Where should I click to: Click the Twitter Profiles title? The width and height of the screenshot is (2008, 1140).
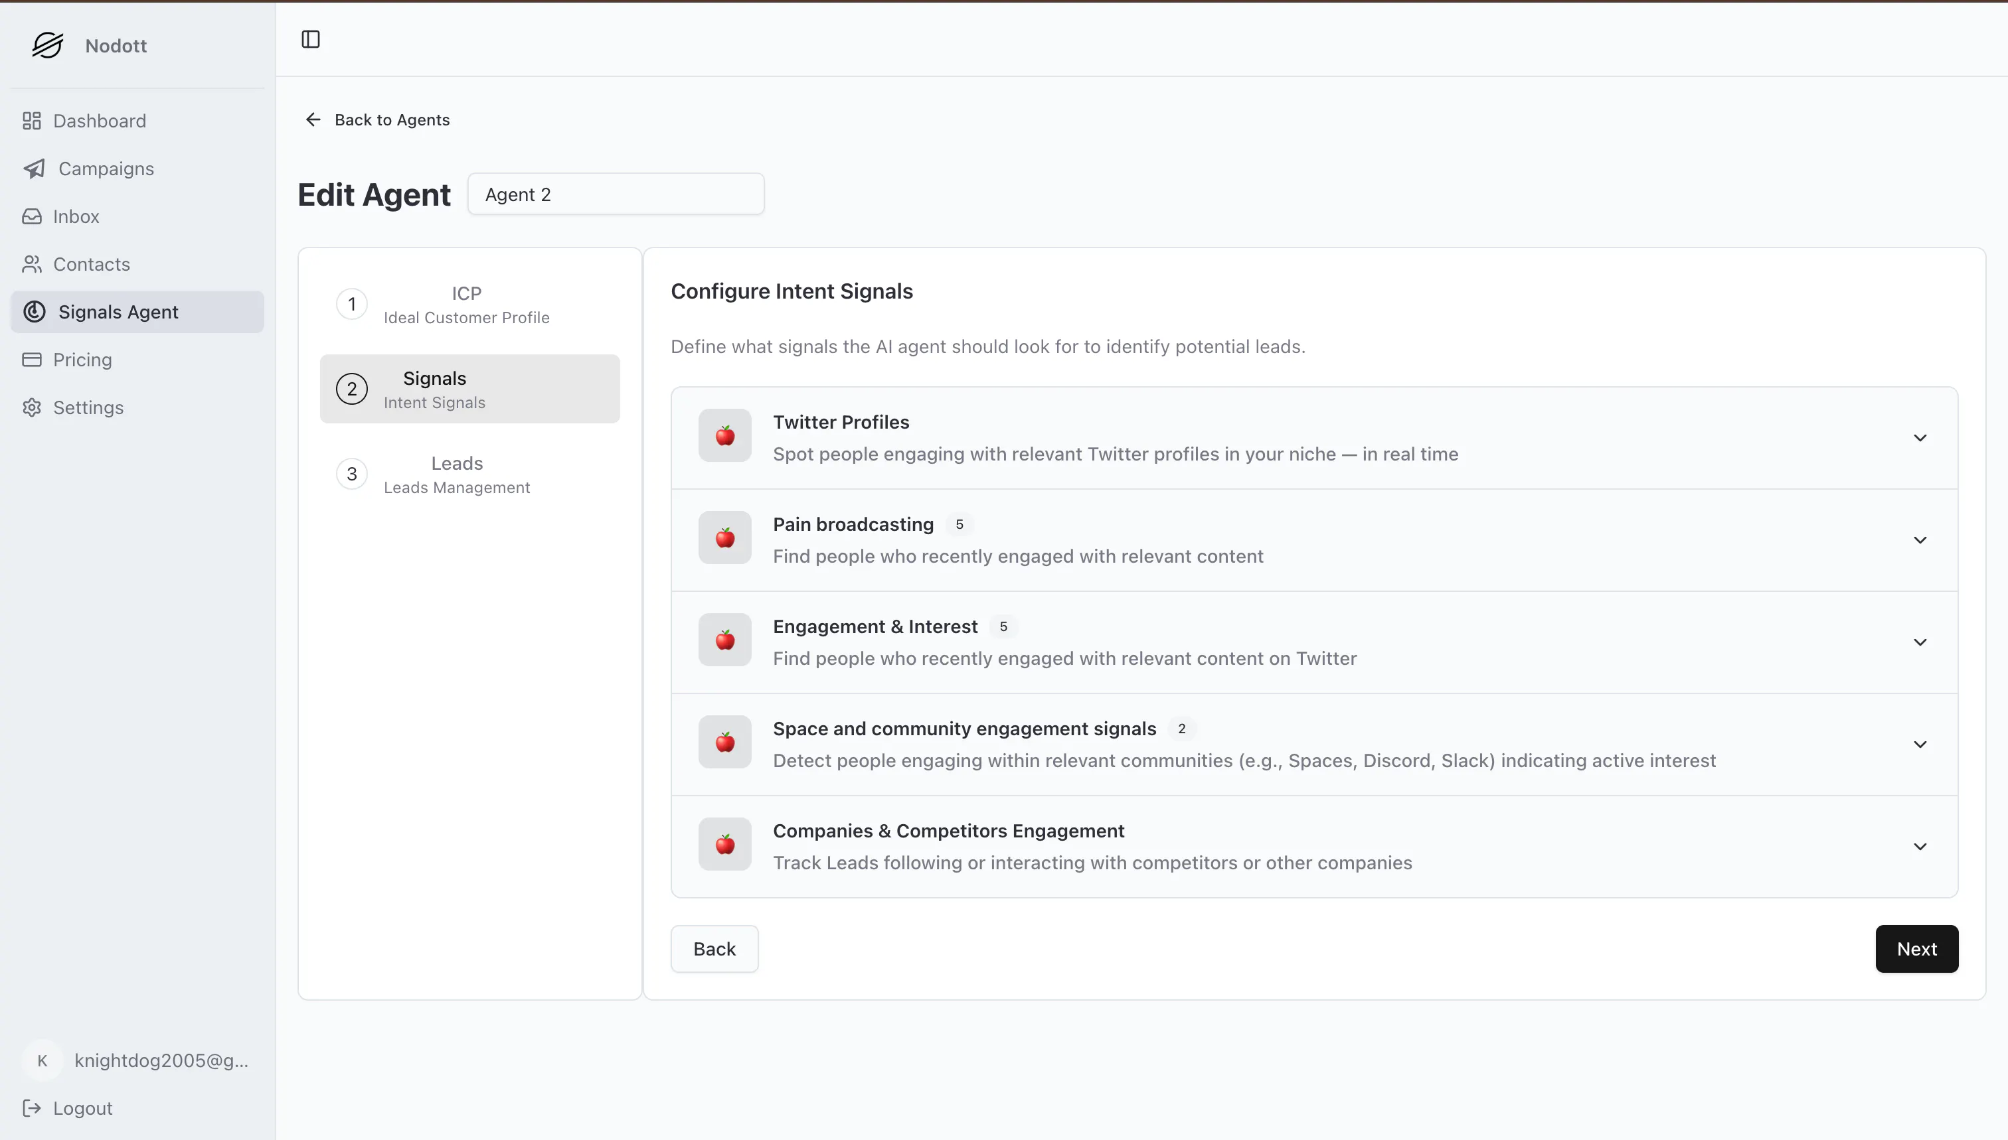click(841, 422)
